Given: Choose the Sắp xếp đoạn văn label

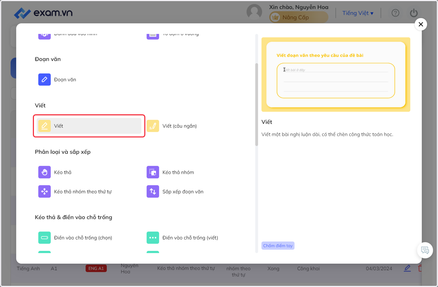Looking at the screenshot, I should 183,192.
